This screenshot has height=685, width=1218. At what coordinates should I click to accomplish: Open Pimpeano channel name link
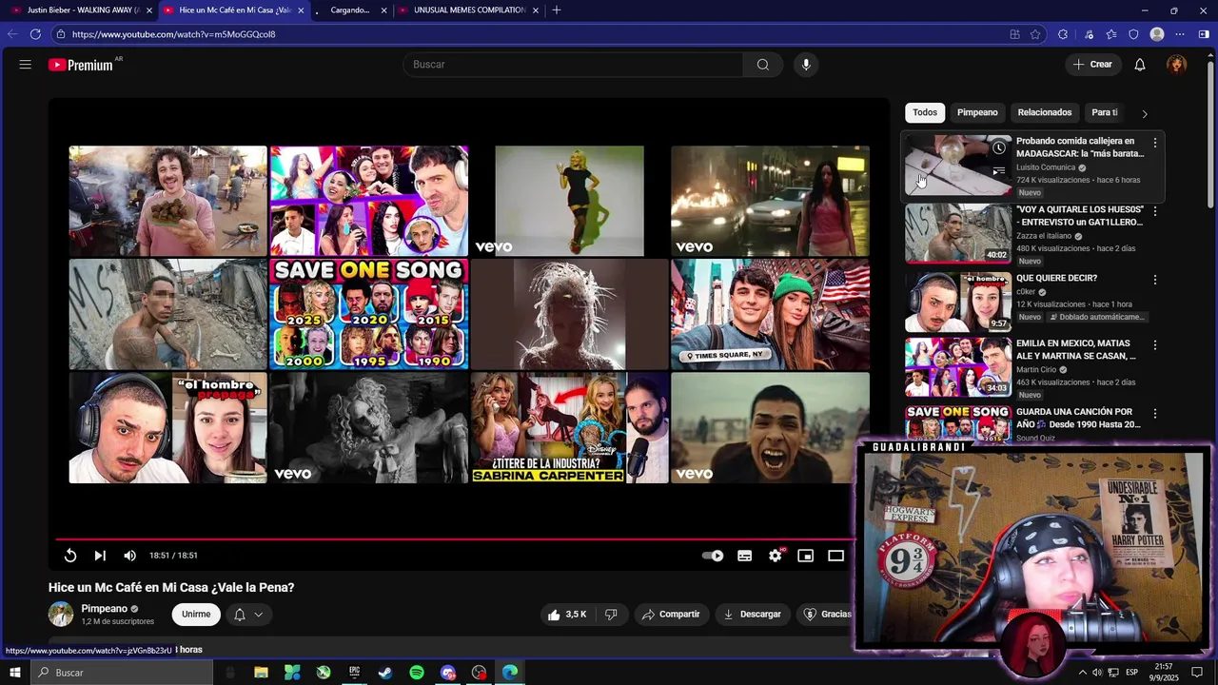click(104, 609)
